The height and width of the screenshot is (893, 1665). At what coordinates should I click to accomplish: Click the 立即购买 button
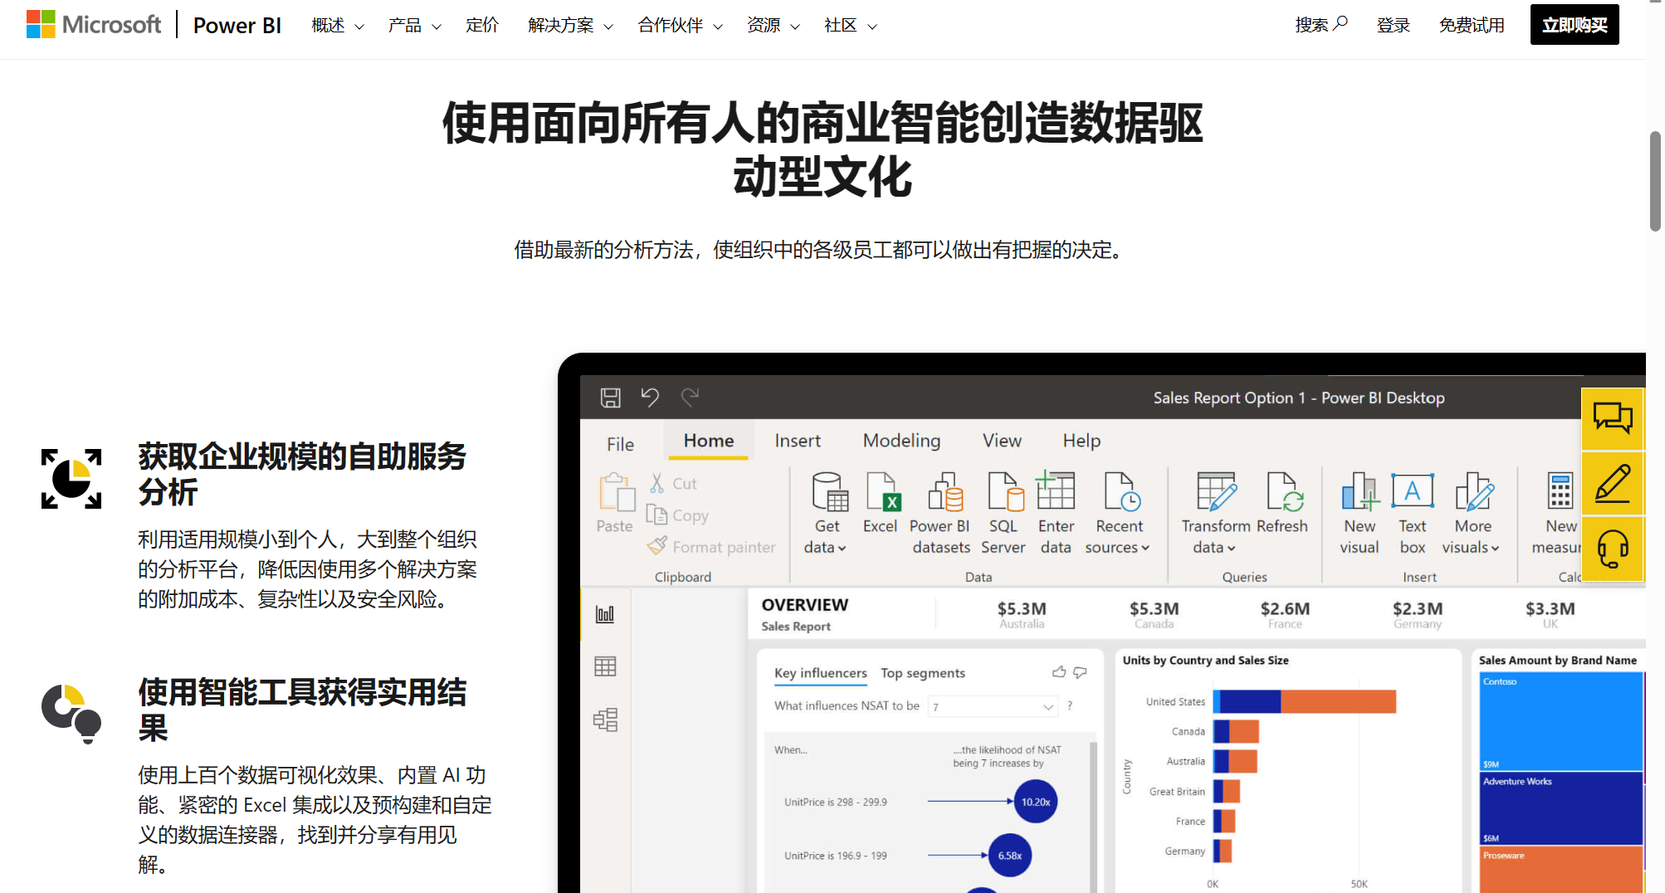coord(1575,25)
